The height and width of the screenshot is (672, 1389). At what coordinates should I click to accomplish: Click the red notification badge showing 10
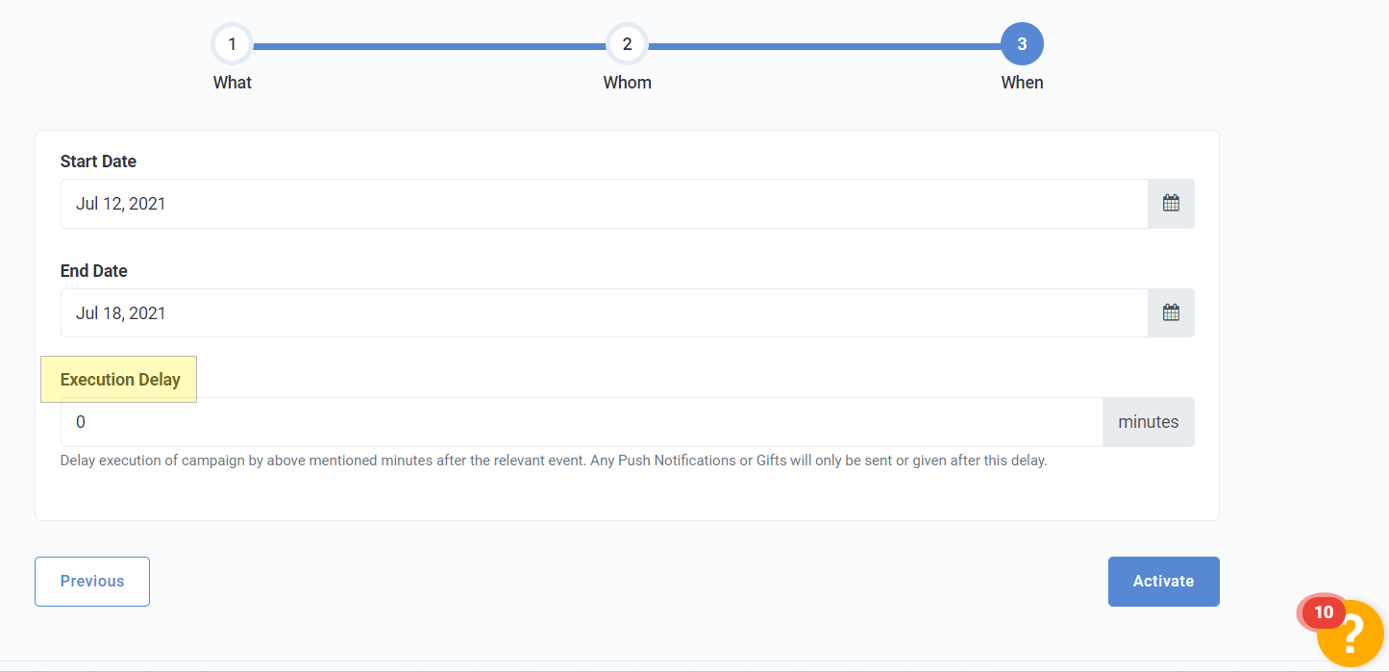[1323, 612]
